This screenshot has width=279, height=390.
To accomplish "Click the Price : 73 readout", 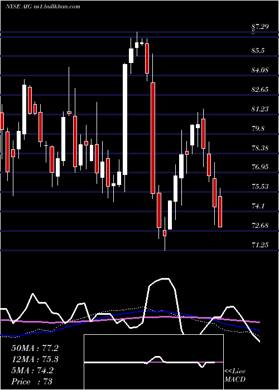I will tap(32, 382).
